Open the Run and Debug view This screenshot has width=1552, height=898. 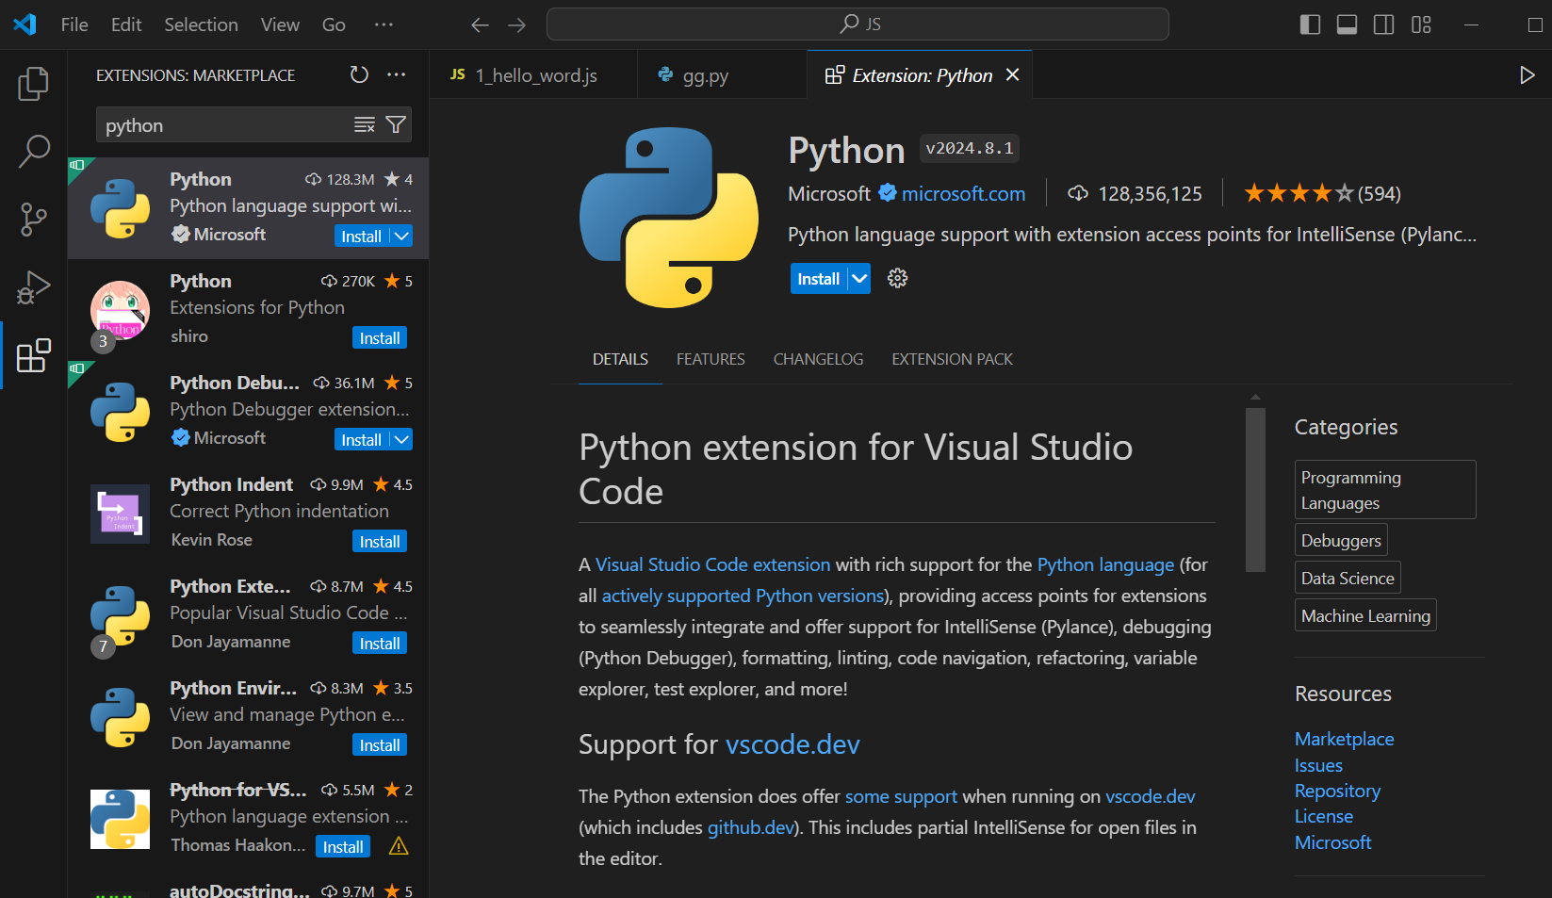click(33, 287)
